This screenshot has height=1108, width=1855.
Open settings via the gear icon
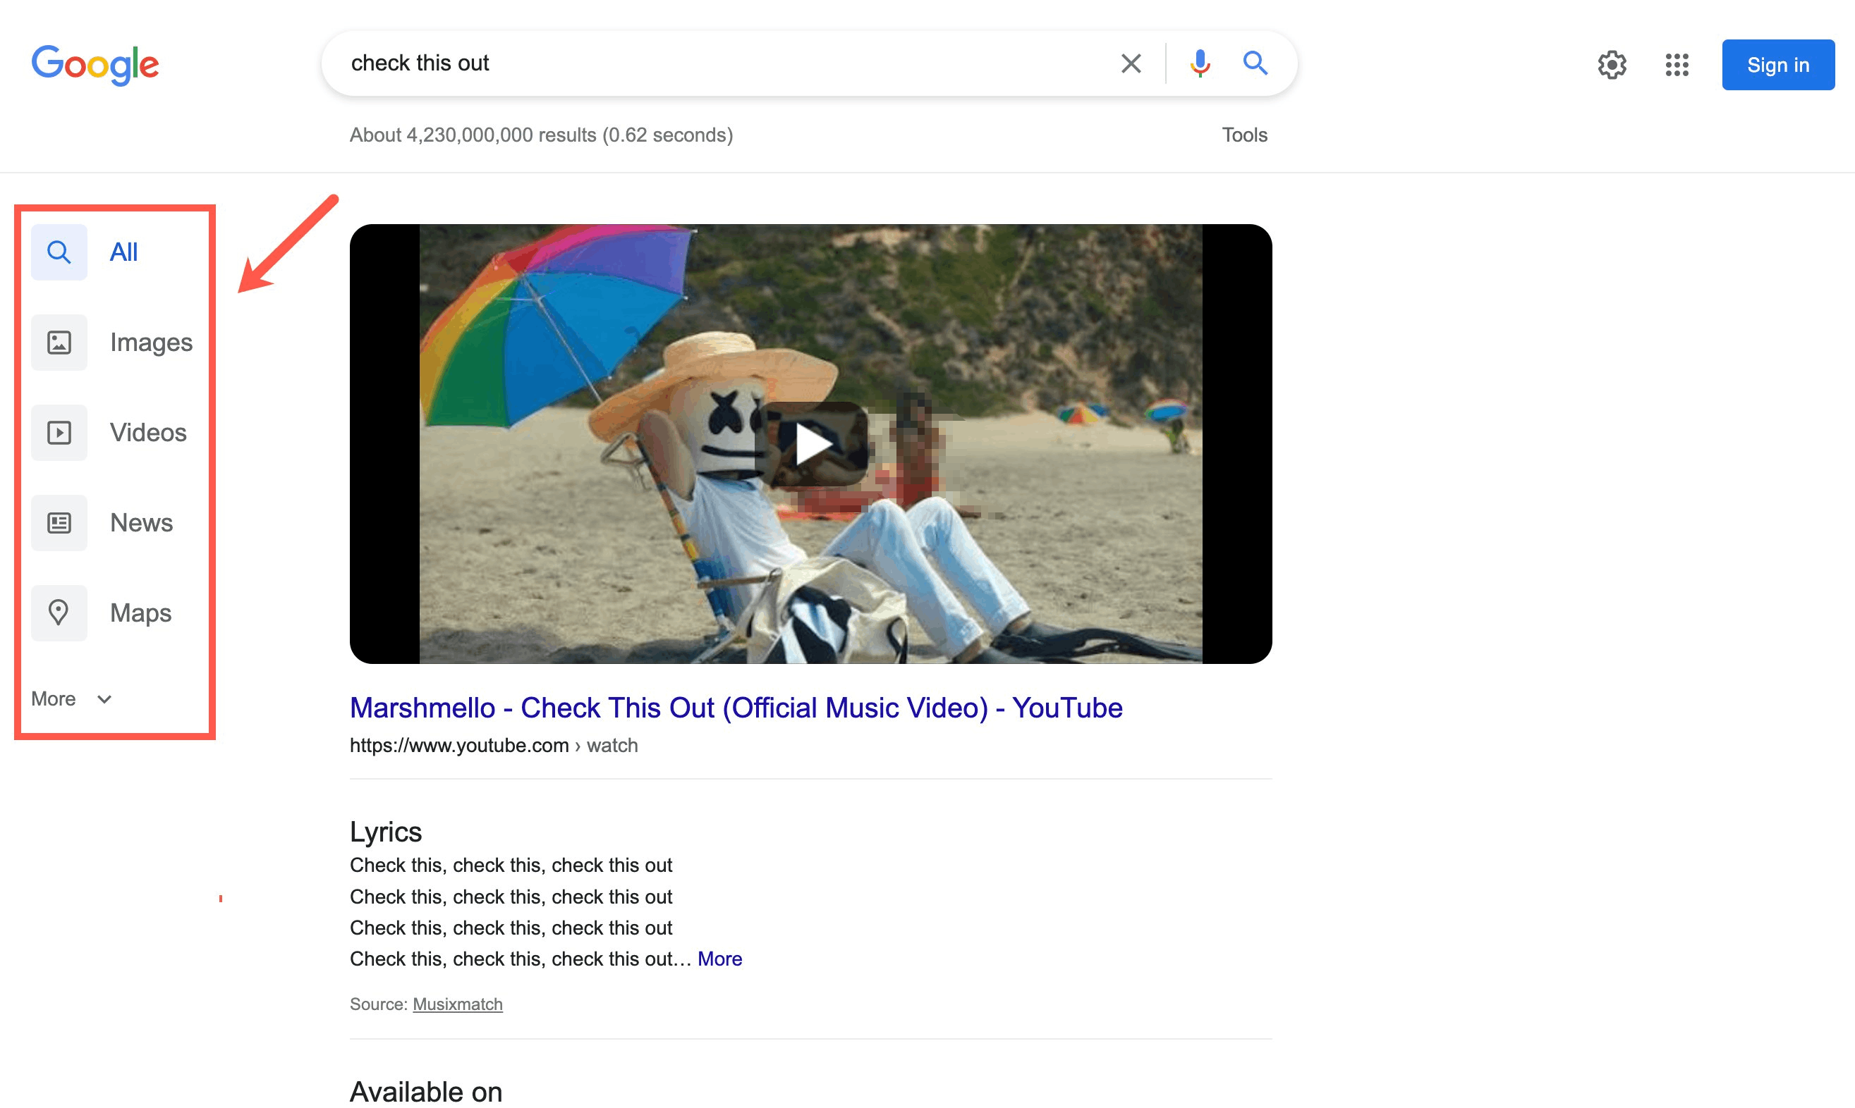[1612, 65]
